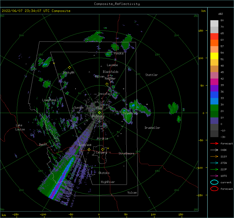Screen dimensions: 234x218
Task: Click the Didsbury label
Action: (x=98, y=116)
